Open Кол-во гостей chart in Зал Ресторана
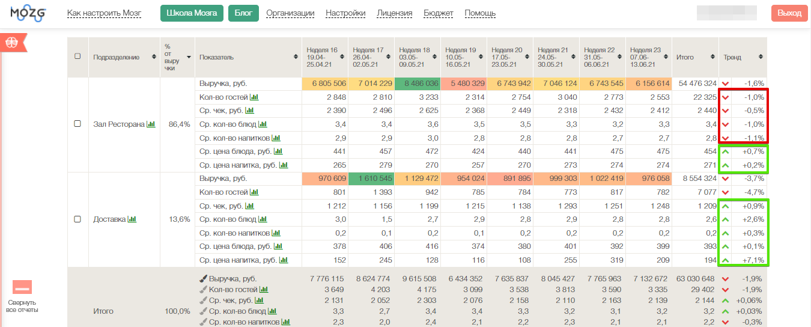Image resolution: width=811 pixels, height=327 pixels. tap(254, 97)
